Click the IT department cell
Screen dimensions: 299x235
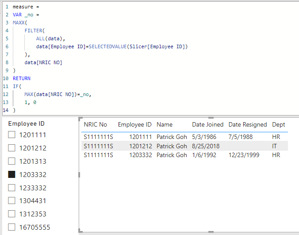point(274,146)
